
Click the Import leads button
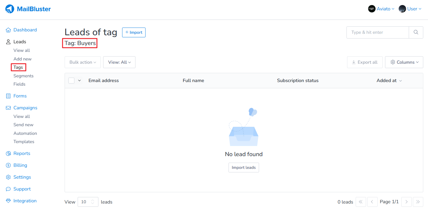(244, 167)
